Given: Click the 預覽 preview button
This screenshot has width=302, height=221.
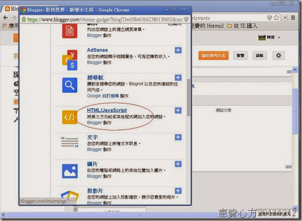Looking at the screenshot, I should coord(240,56).
